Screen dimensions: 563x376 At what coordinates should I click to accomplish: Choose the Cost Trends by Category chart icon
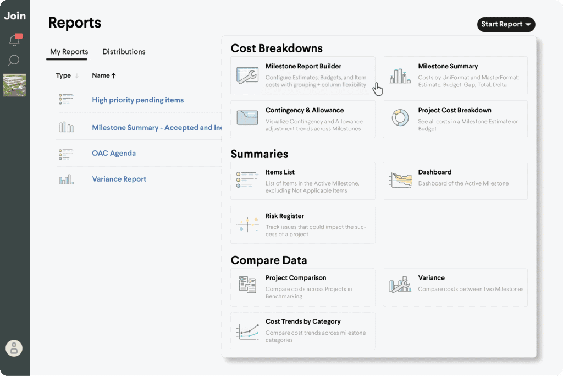click(247, 331)
